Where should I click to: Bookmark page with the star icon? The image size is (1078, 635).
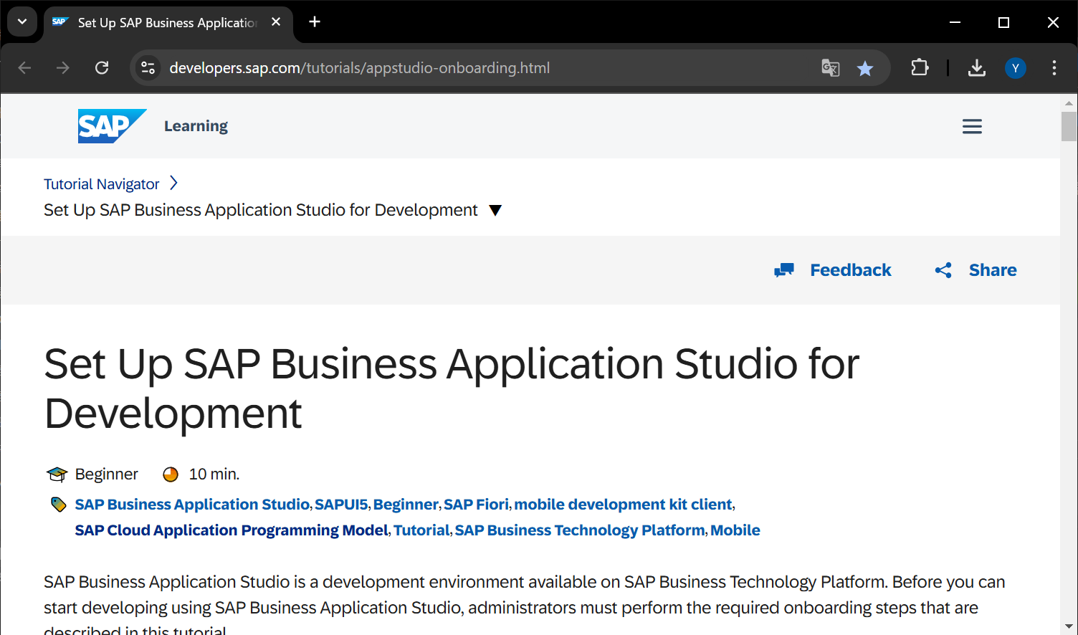(865, 68)
